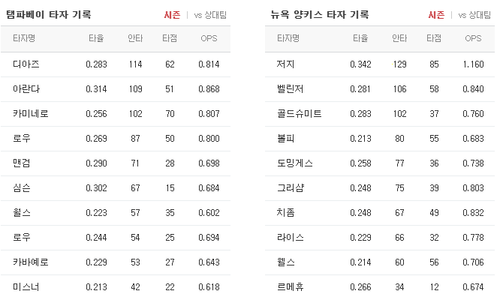Open batter 벨린저 row

[380, 89]
